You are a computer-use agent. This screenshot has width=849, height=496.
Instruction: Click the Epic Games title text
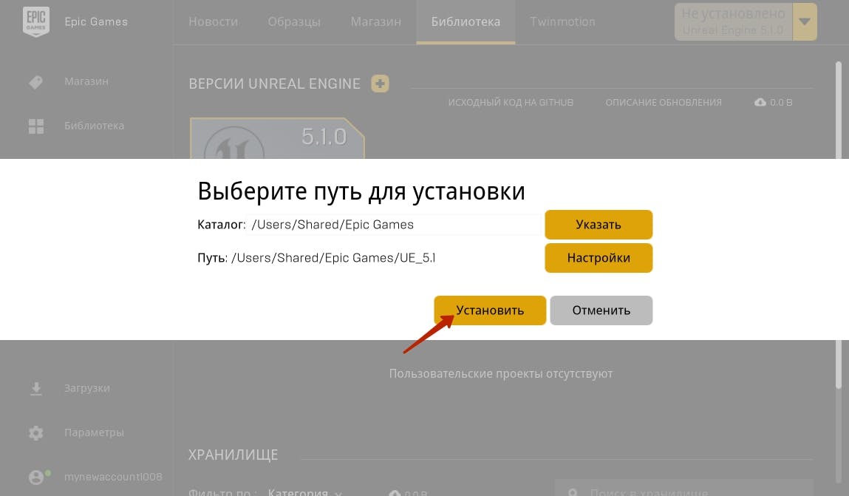[x=96, y=21]
